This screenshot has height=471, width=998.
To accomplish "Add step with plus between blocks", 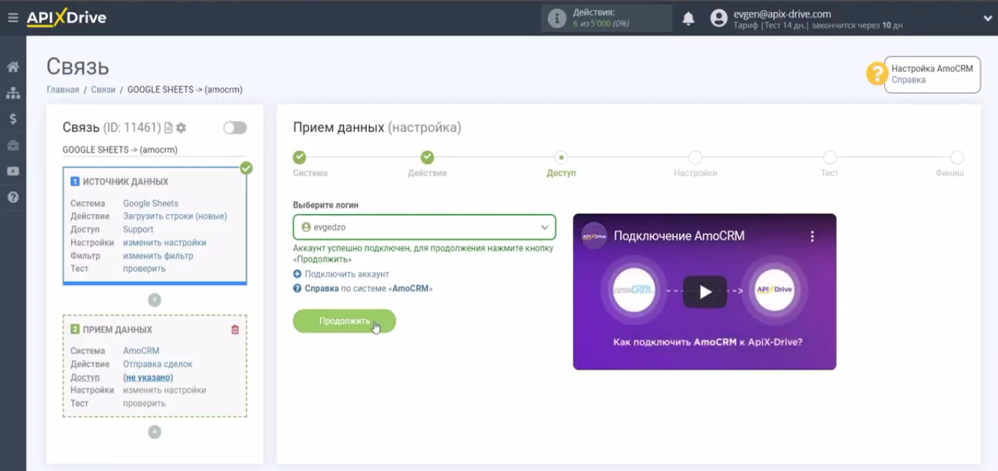I will 154,300.
